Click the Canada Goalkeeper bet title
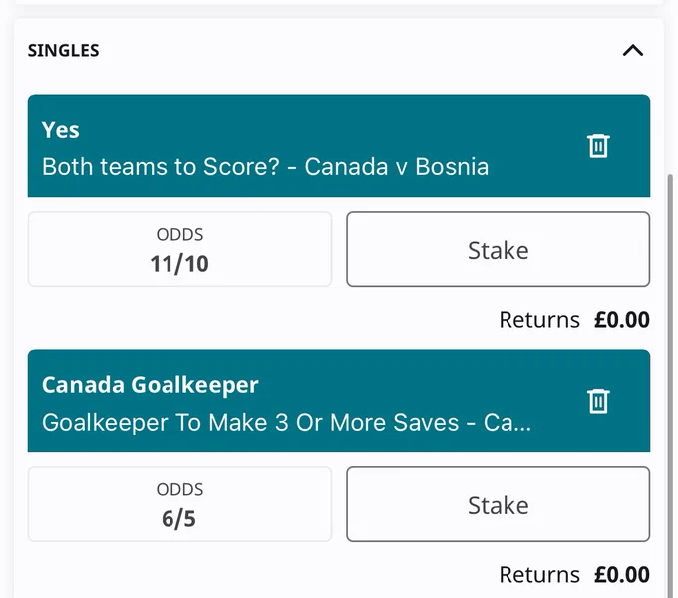This screenshot has width=678, height=598. coord(150,384)
